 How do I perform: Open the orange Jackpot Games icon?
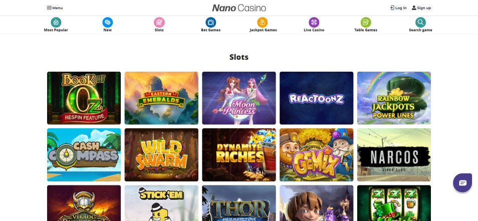click(263, 22)
